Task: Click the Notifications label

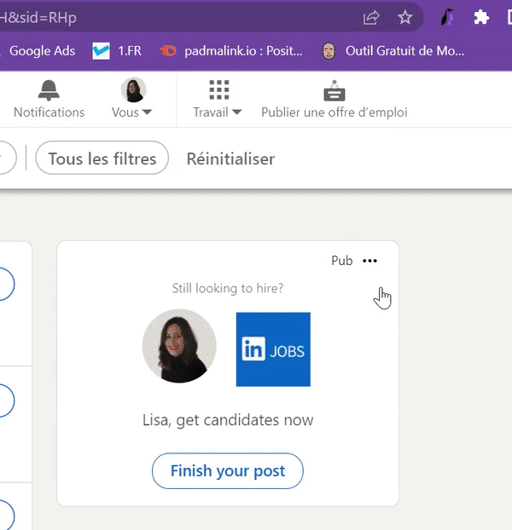Action: 49,112
